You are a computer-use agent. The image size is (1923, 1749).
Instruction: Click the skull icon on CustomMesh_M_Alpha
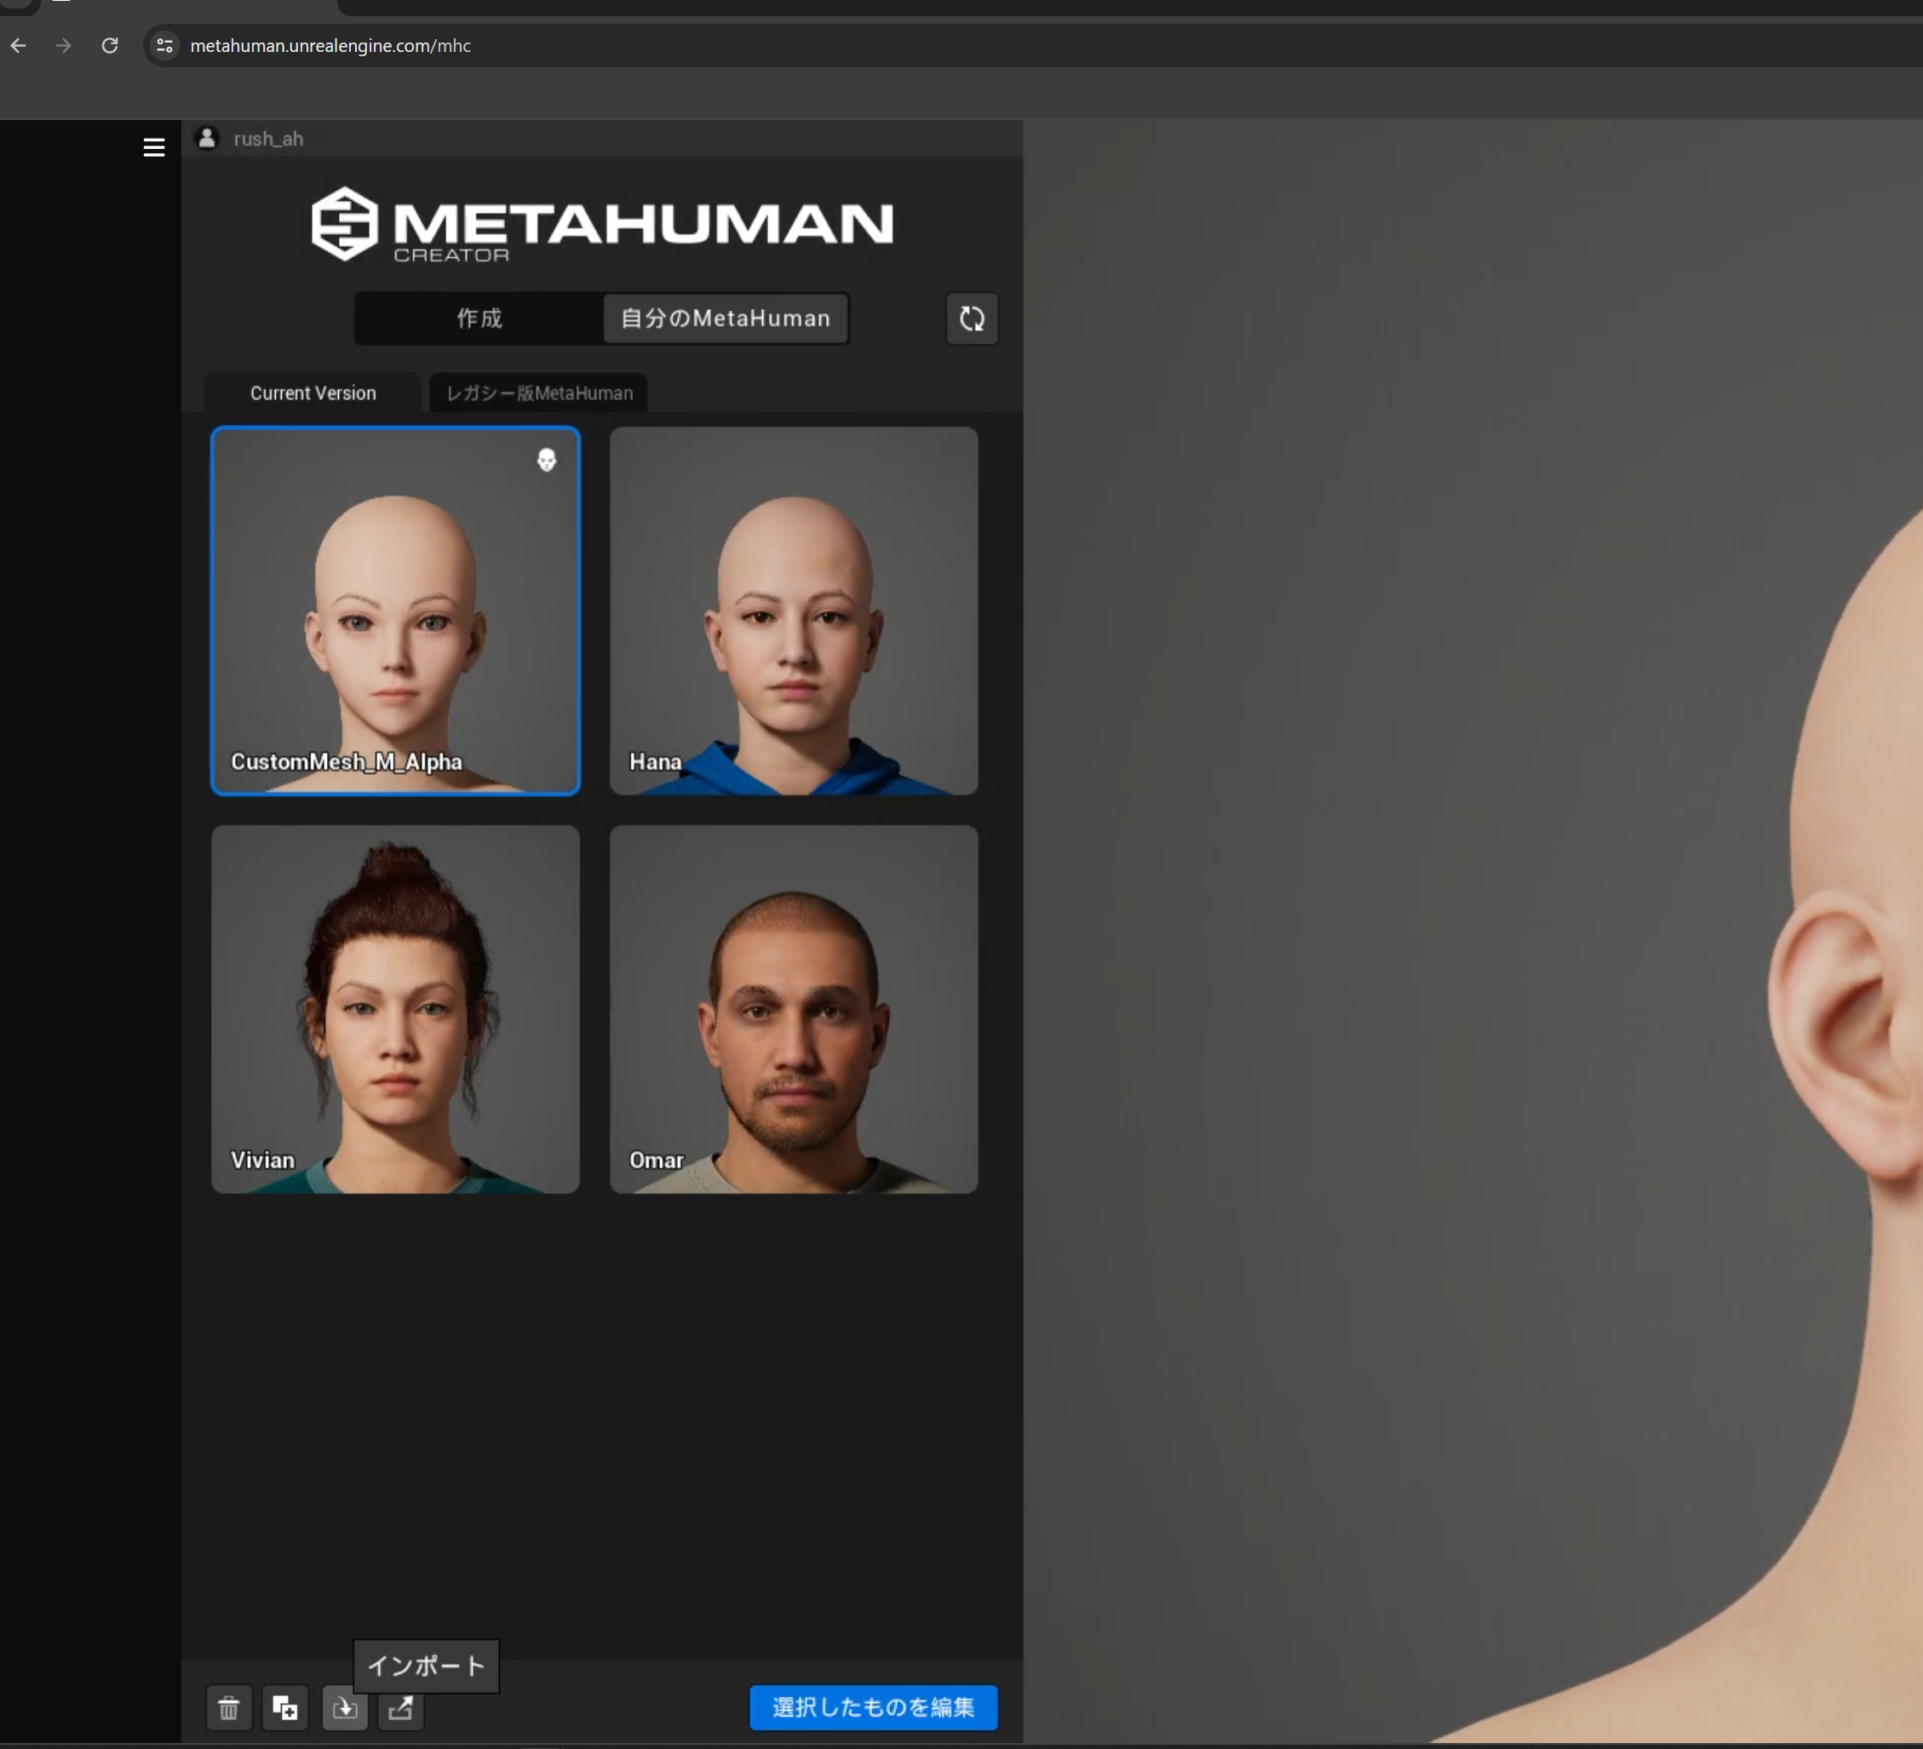pyautogui.click(x=548, y=460)
